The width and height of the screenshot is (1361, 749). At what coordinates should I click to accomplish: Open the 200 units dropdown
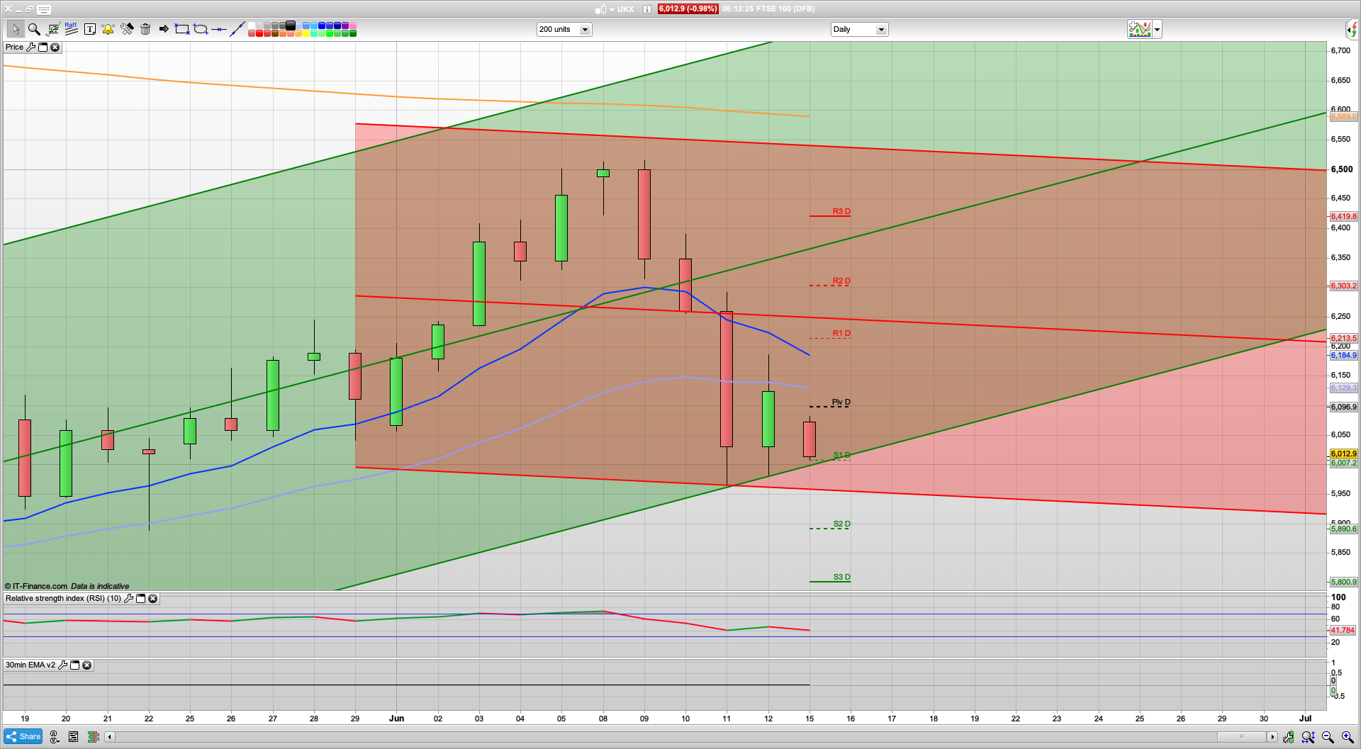[x=564, y=29]
